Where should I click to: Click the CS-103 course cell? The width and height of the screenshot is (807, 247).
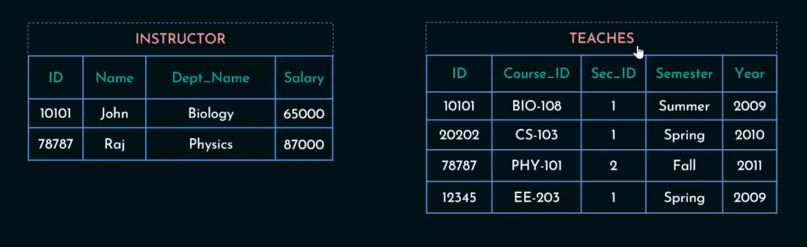click(536, 135)
